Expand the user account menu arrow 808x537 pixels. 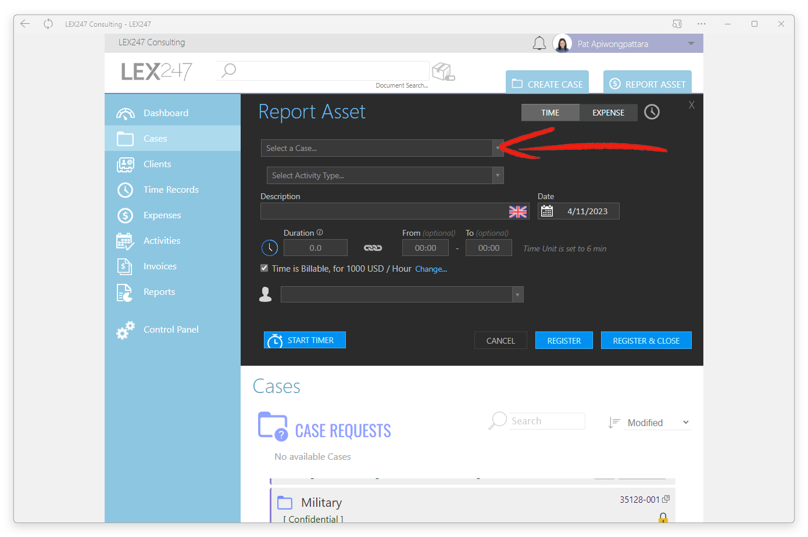coord(691,44)
